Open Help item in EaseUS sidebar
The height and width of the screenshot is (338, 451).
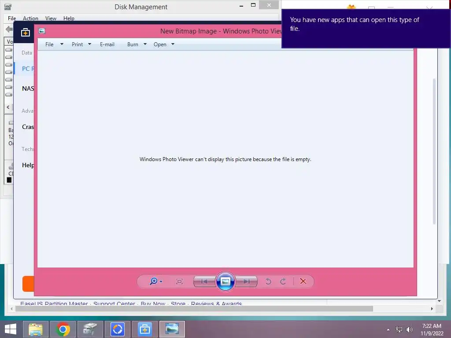pos(28,165)
